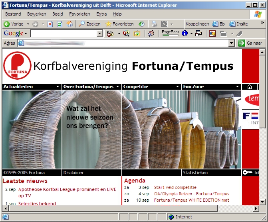
Task: Open the Selecties bekend news item
Action: (37, 204)
